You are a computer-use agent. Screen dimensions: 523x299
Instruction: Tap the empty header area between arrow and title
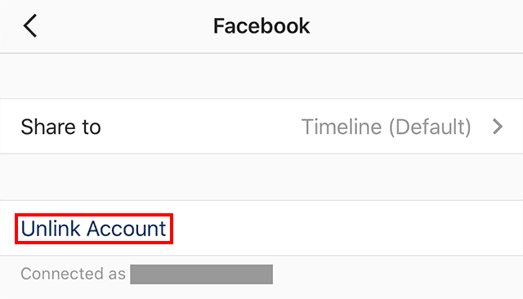pyautogui.click(x=125, y=26)
